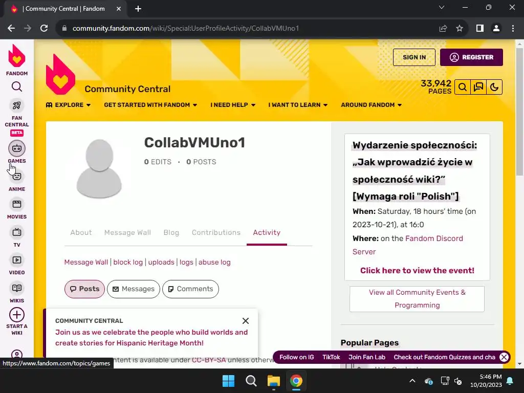The width and height of the screenshot is (524, 393).
Task: Open the uploads link
Action: click(x=161, y=263)
